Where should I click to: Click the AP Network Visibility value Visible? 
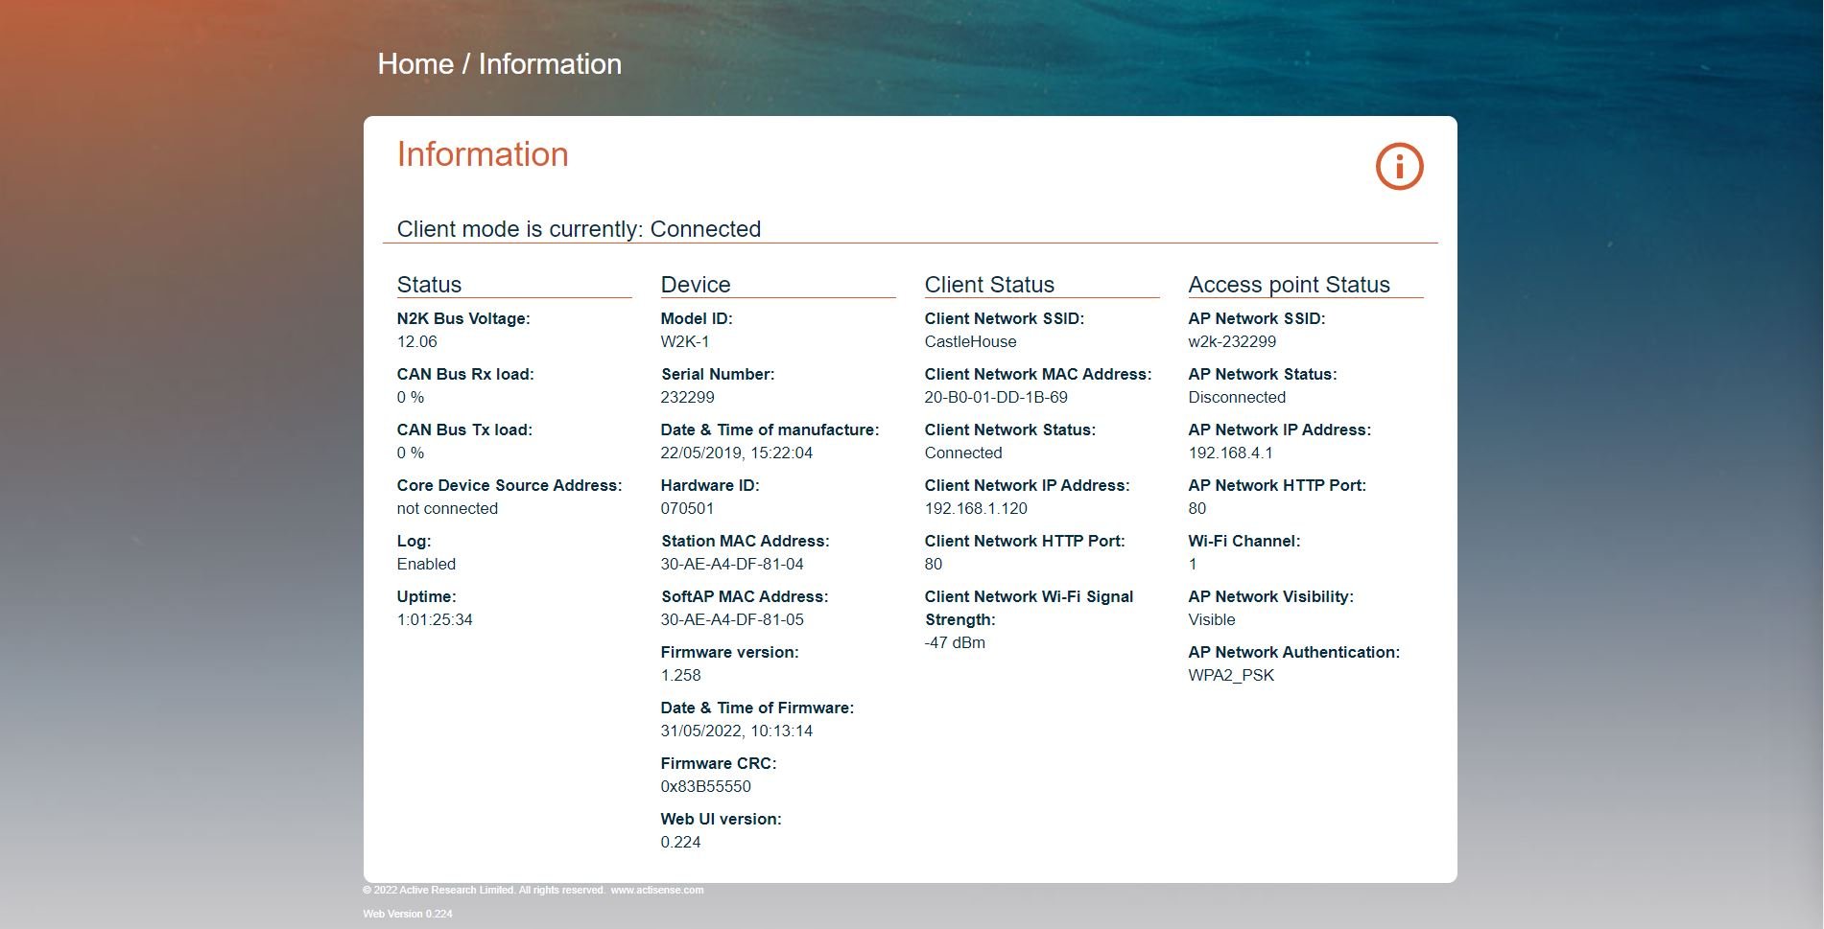(1212, 619)
